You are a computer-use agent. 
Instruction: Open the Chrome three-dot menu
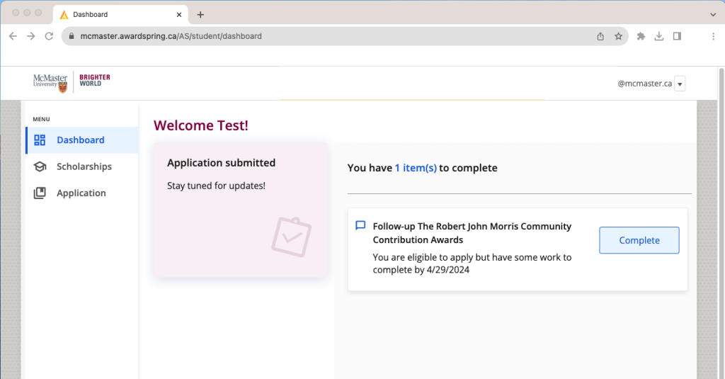[713, 36]
